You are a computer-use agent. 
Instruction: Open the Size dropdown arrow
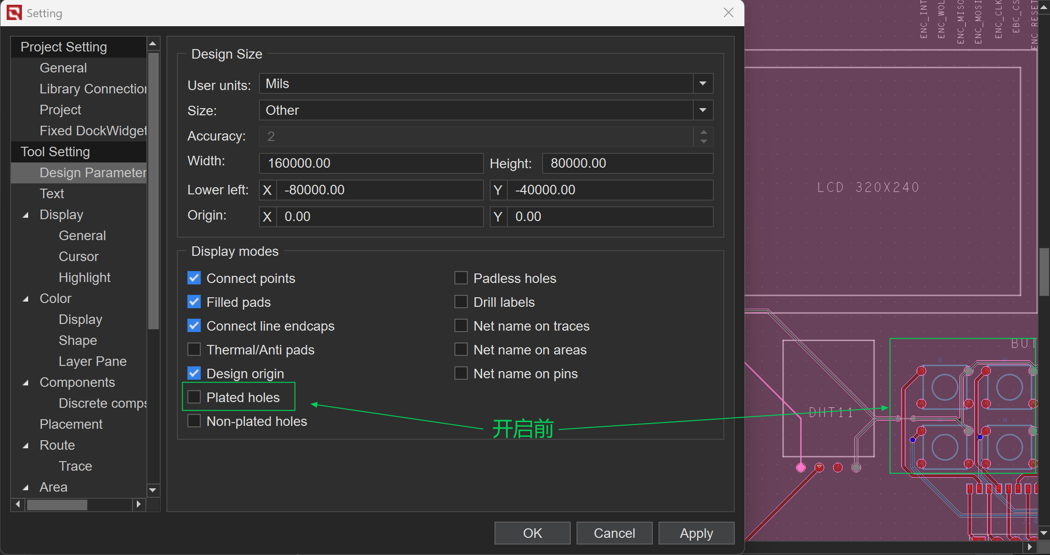[x=702, y=111]
